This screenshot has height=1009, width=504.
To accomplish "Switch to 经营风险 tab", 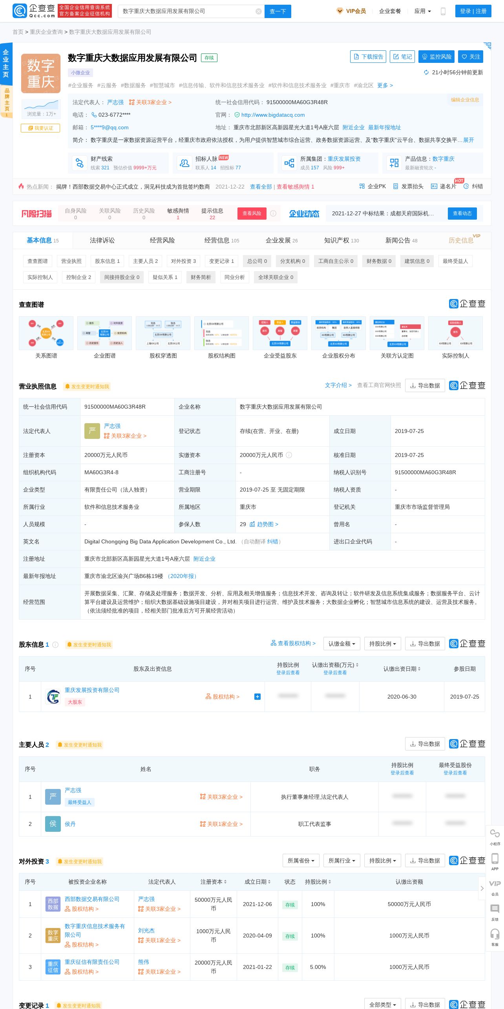I will coord(163,240).
